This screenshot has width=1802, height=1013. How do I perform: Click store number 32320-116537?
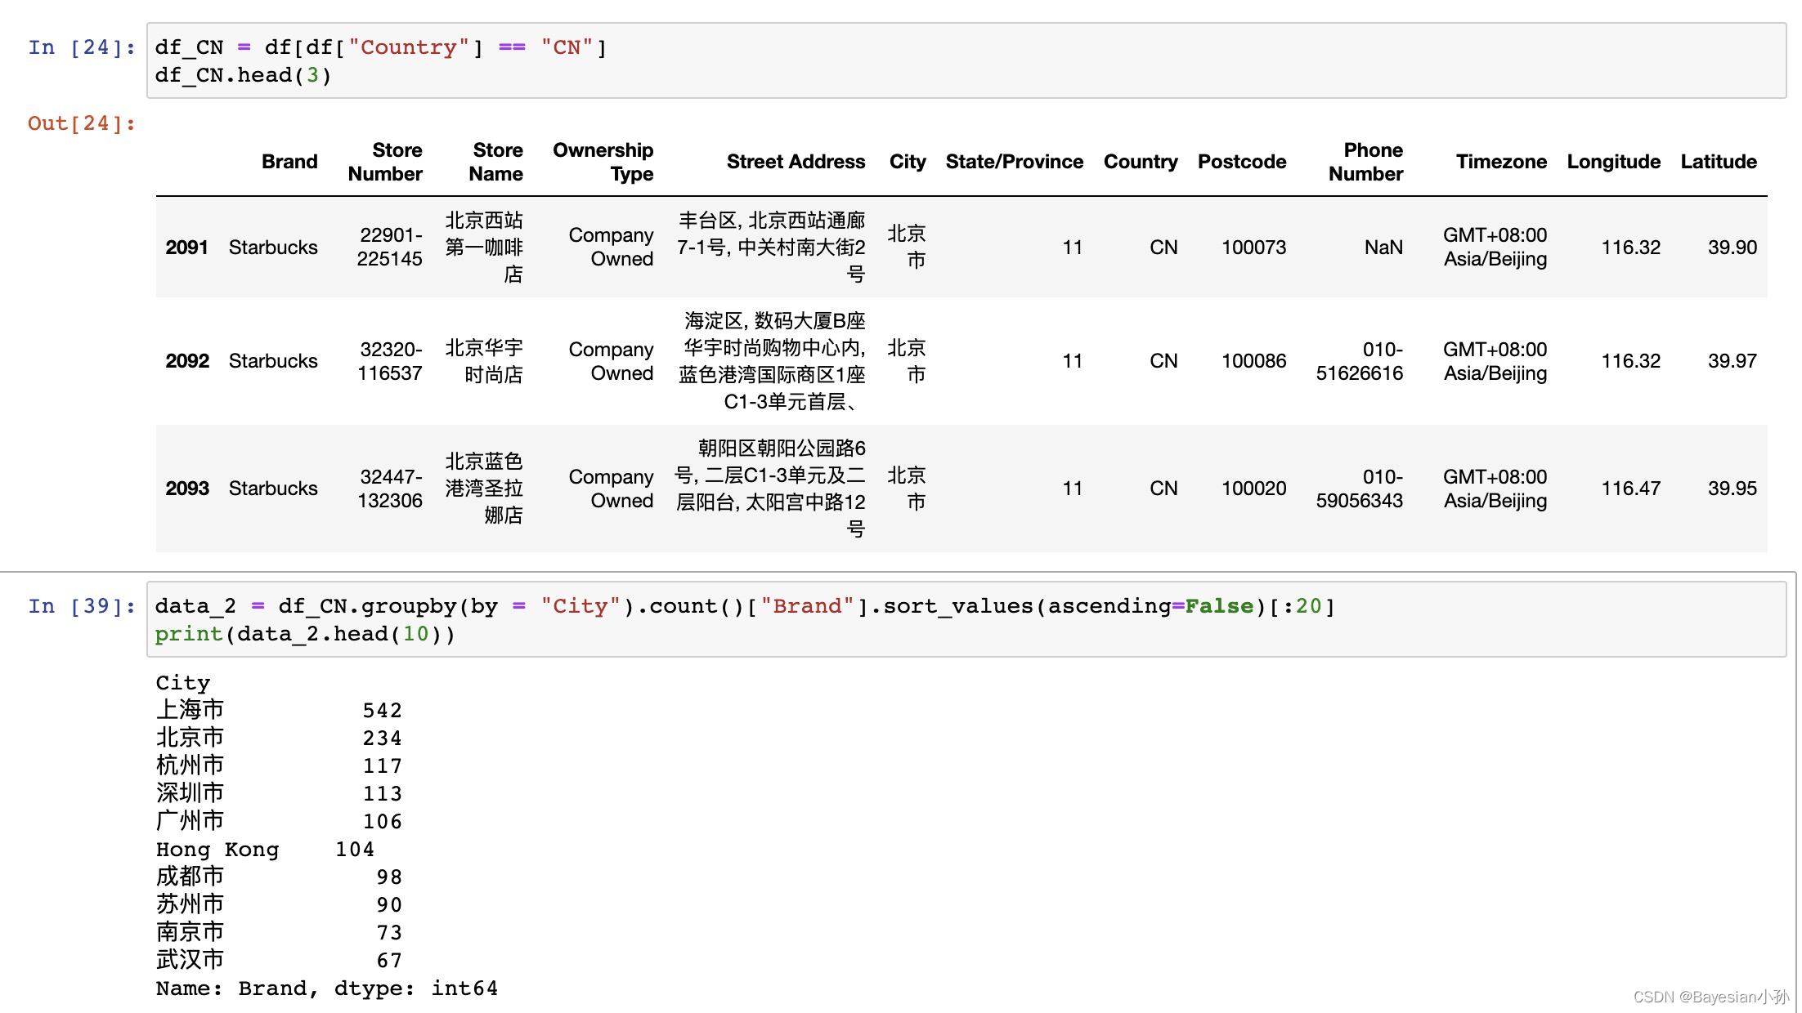click(390, 361)
